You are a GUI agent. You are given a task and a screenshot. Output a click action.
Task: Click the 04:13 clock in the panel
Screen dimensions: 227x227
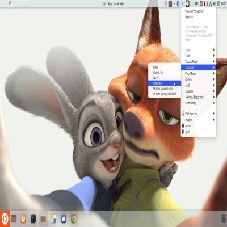pos(224,3)
